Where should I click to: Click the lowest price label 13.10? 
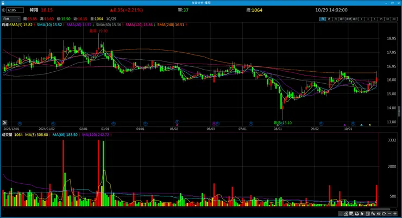click(282, 123)
